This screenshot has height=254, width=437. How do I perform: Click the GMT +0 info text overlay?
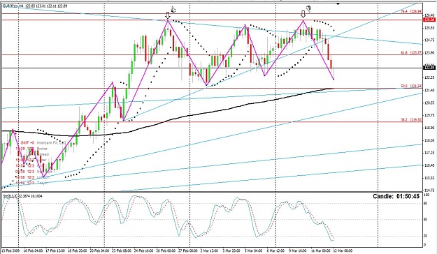click(x=27, y=143)
